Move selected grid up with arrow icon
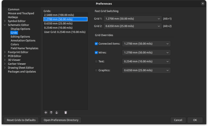 [x=51, y=112]
